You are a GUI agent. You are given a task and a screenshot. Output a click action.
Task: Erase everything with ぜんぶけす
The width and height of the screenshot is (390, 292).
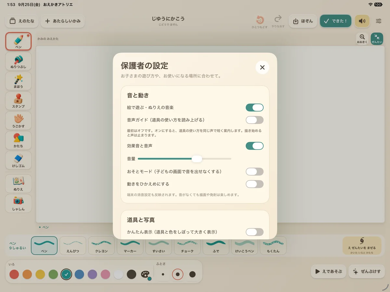coord(366,272)
